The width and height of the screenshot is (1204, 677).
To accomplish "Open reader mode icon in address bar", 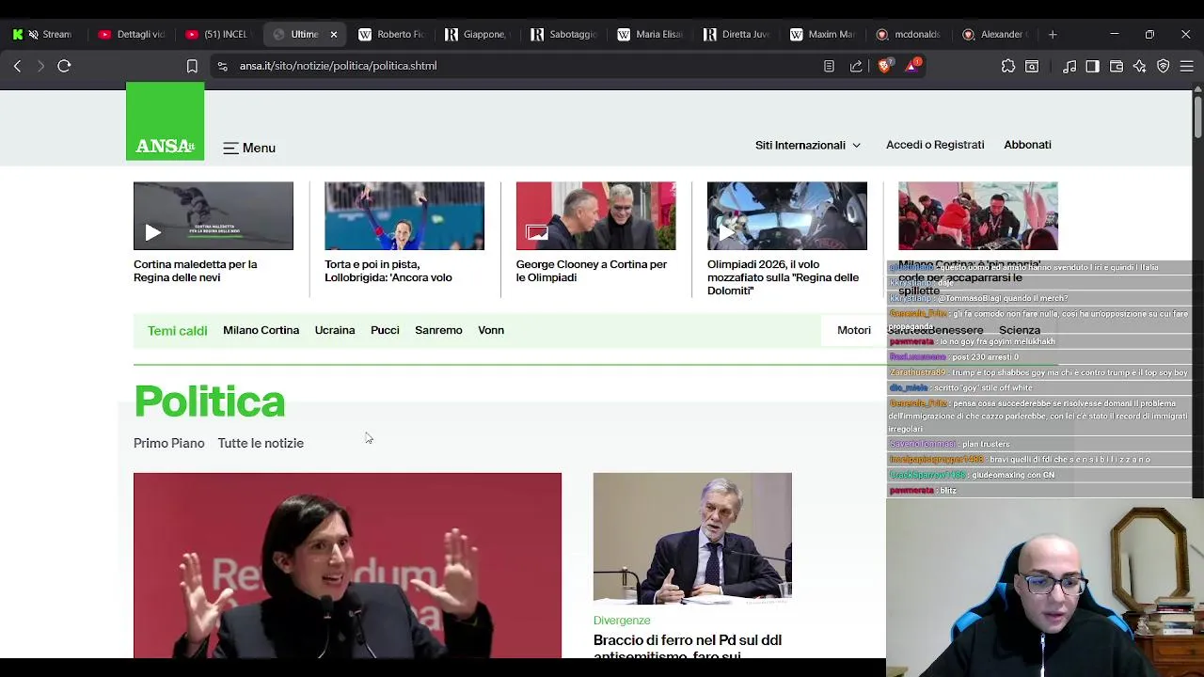I will [829, 66].
